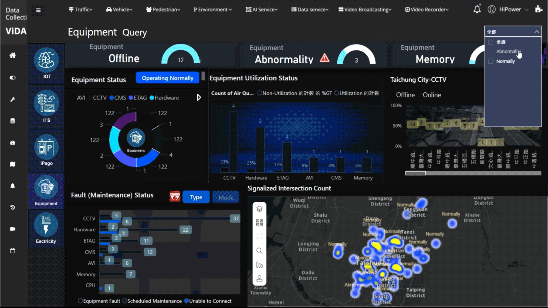Click the home icon in sidebar
Screen dimensions: 548x308
pos(13,55)
